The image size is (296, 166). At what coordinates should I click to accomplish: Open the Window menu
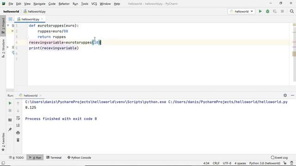pyautogui.click(x=105, y=4)
